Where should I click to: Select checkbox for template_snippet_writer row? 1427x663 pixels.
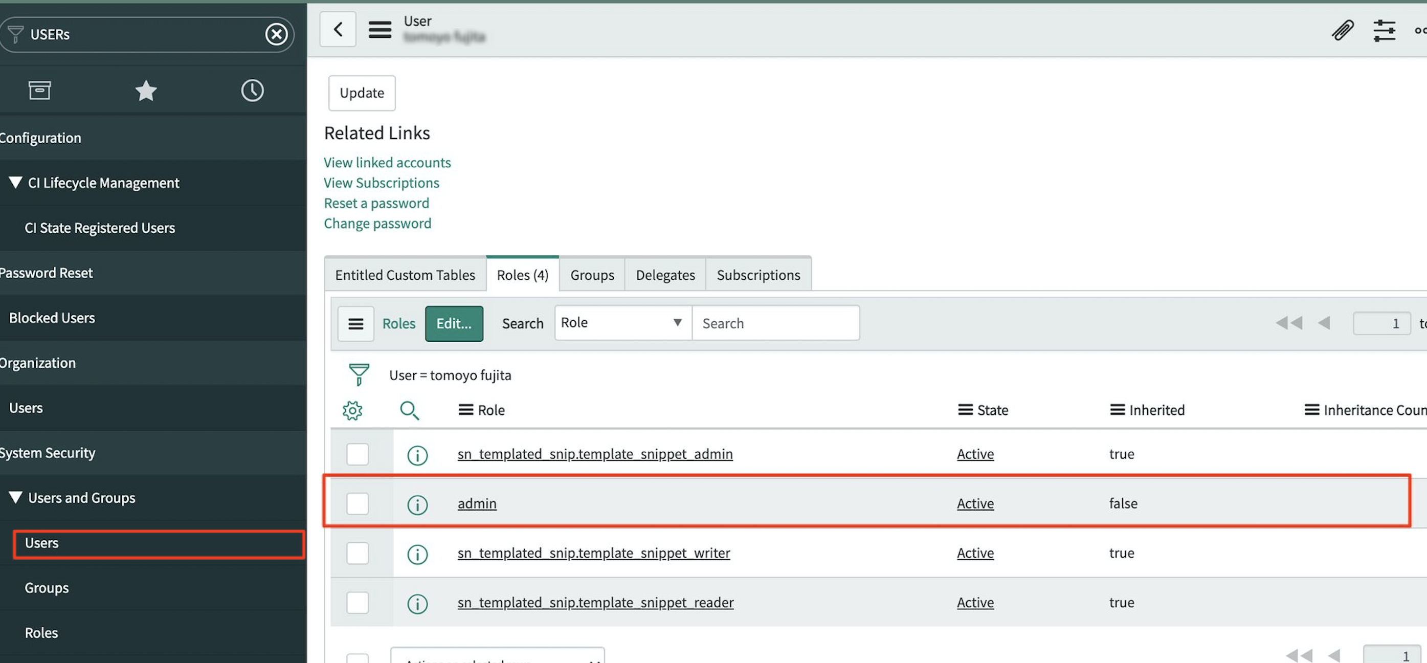coord(358,553)
